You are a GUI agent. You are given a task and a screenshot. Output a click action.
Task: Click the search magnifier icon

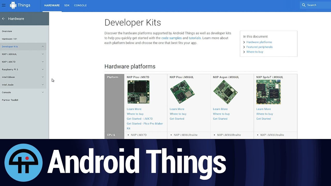(304, 5)
